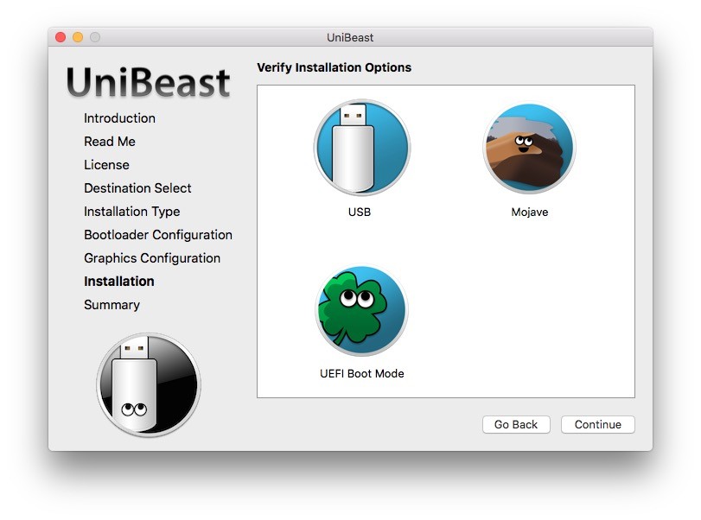Screen dimensions: 701x520
Task: Click the black UniBeast USB mascot icon
Action: click(x=149, y=384)
